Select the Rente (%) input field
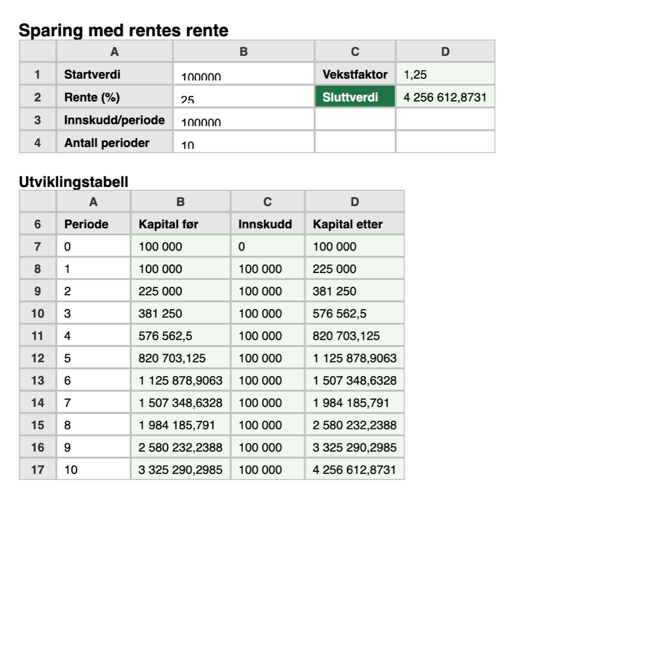The height and width of the screenshot is (666, 650). coord(244,97)
